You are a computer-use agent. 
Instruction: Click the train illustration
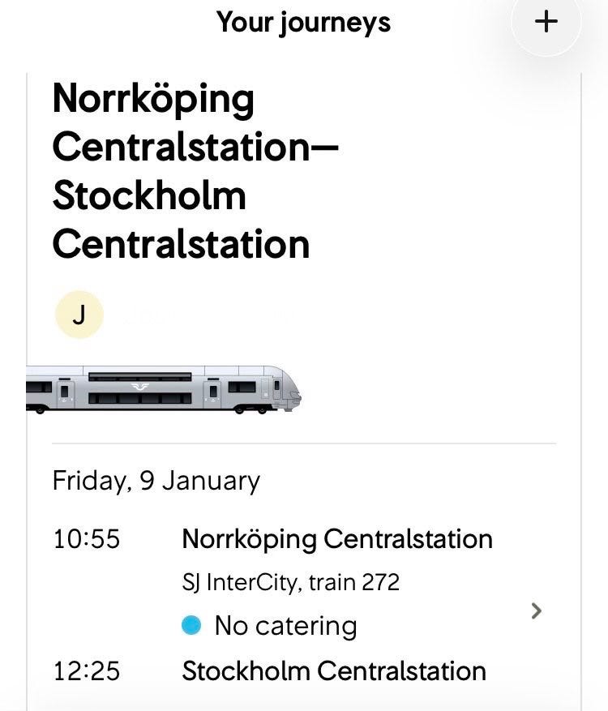(162, 390)
